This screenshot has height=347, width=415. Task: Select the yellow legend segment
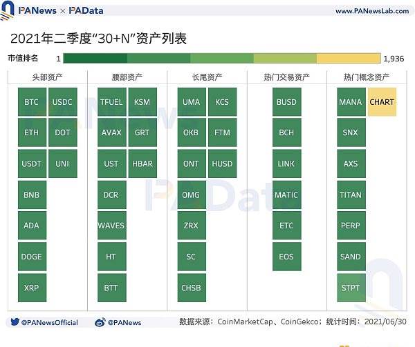click(x=349, y=59)
